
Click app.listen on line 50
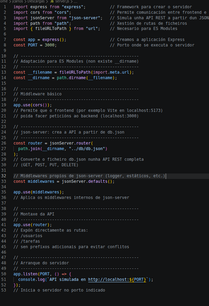25,274
